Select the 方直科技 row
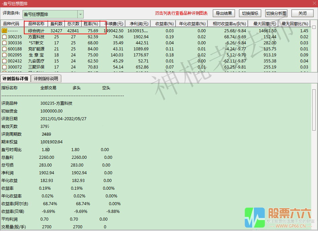The image size is (318, 231). (156, 37)
